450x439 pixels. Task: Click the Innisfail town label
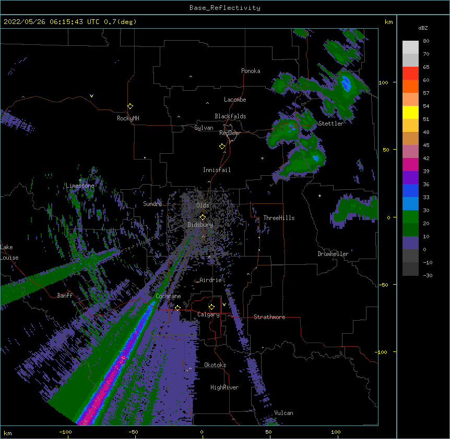(x=217, y=170)
